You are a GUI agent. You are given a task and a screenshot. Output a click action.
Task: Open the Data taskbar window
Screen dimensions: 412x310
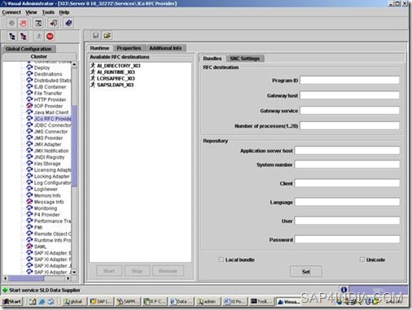(182, 301)
